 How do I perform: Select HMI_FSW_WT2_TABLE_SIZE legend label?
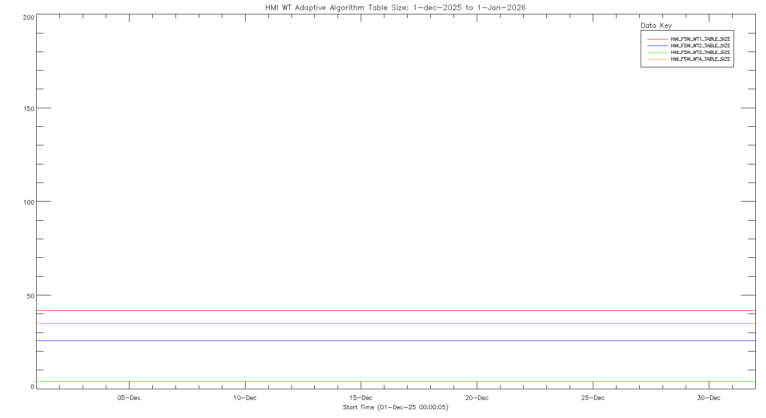[x=700, y=46]
